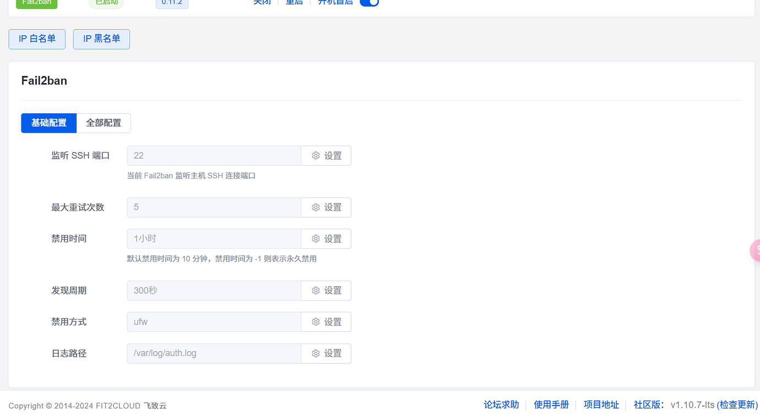Click the gear icon for 禁用时间 setting
Screen dimensions: 760x416
[315, 238]
